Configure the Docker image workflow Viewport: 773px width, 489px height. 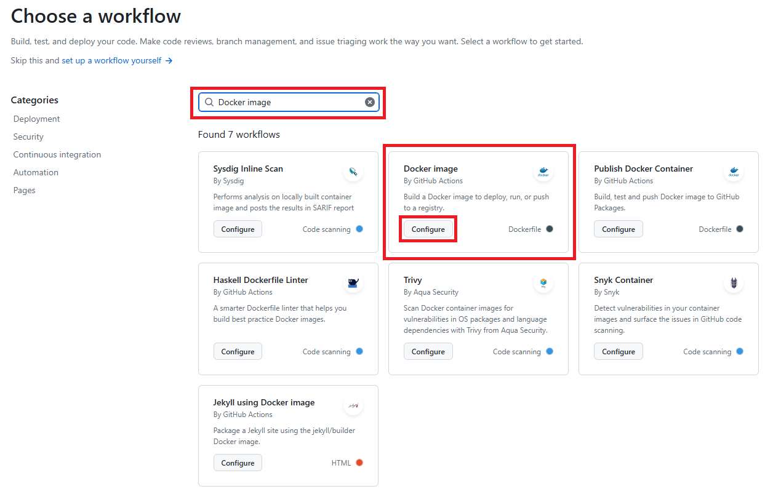428,228
